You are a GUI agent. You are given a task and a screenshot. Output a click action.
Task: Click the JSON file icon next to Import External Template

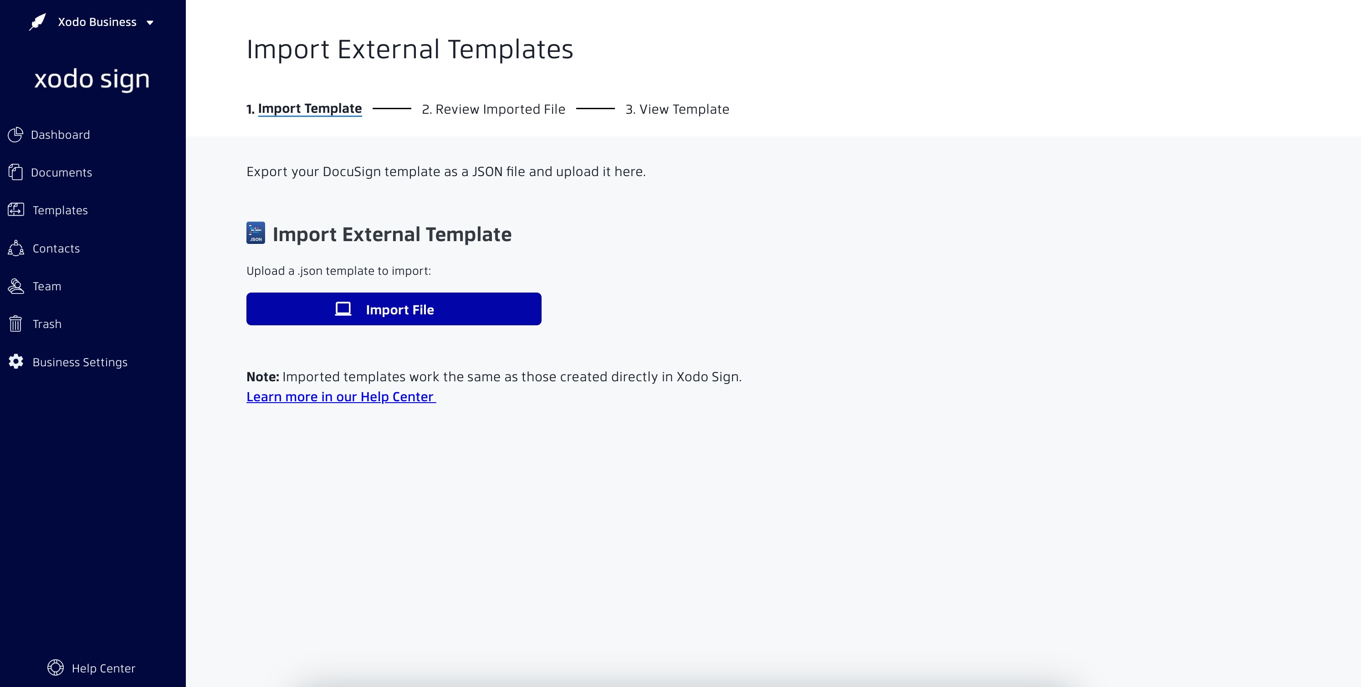coord(255,233)
